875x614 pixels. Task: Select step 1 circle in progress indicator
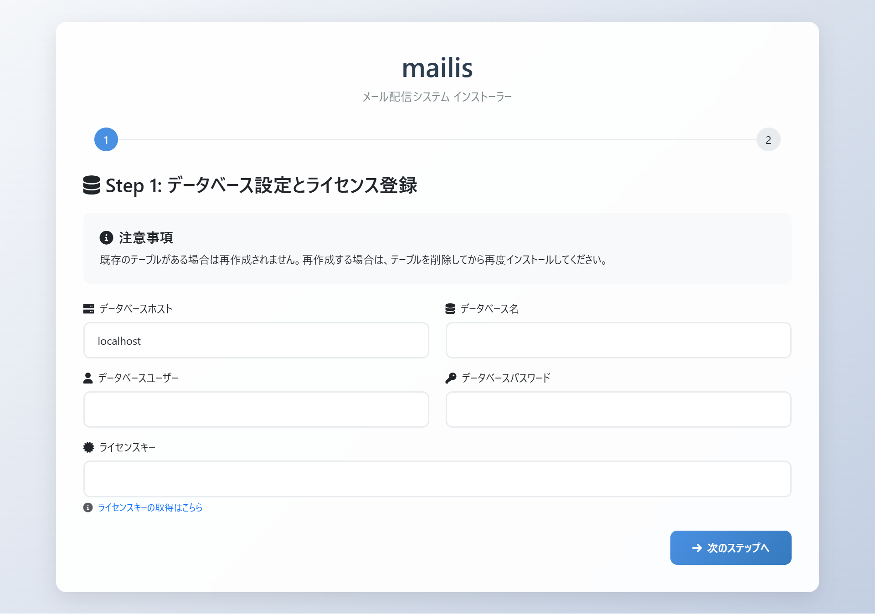(106, 139)
